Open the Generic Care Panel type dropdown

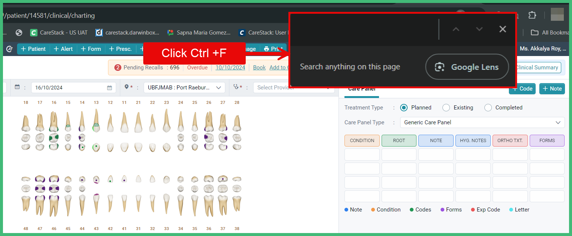(483, 122)
